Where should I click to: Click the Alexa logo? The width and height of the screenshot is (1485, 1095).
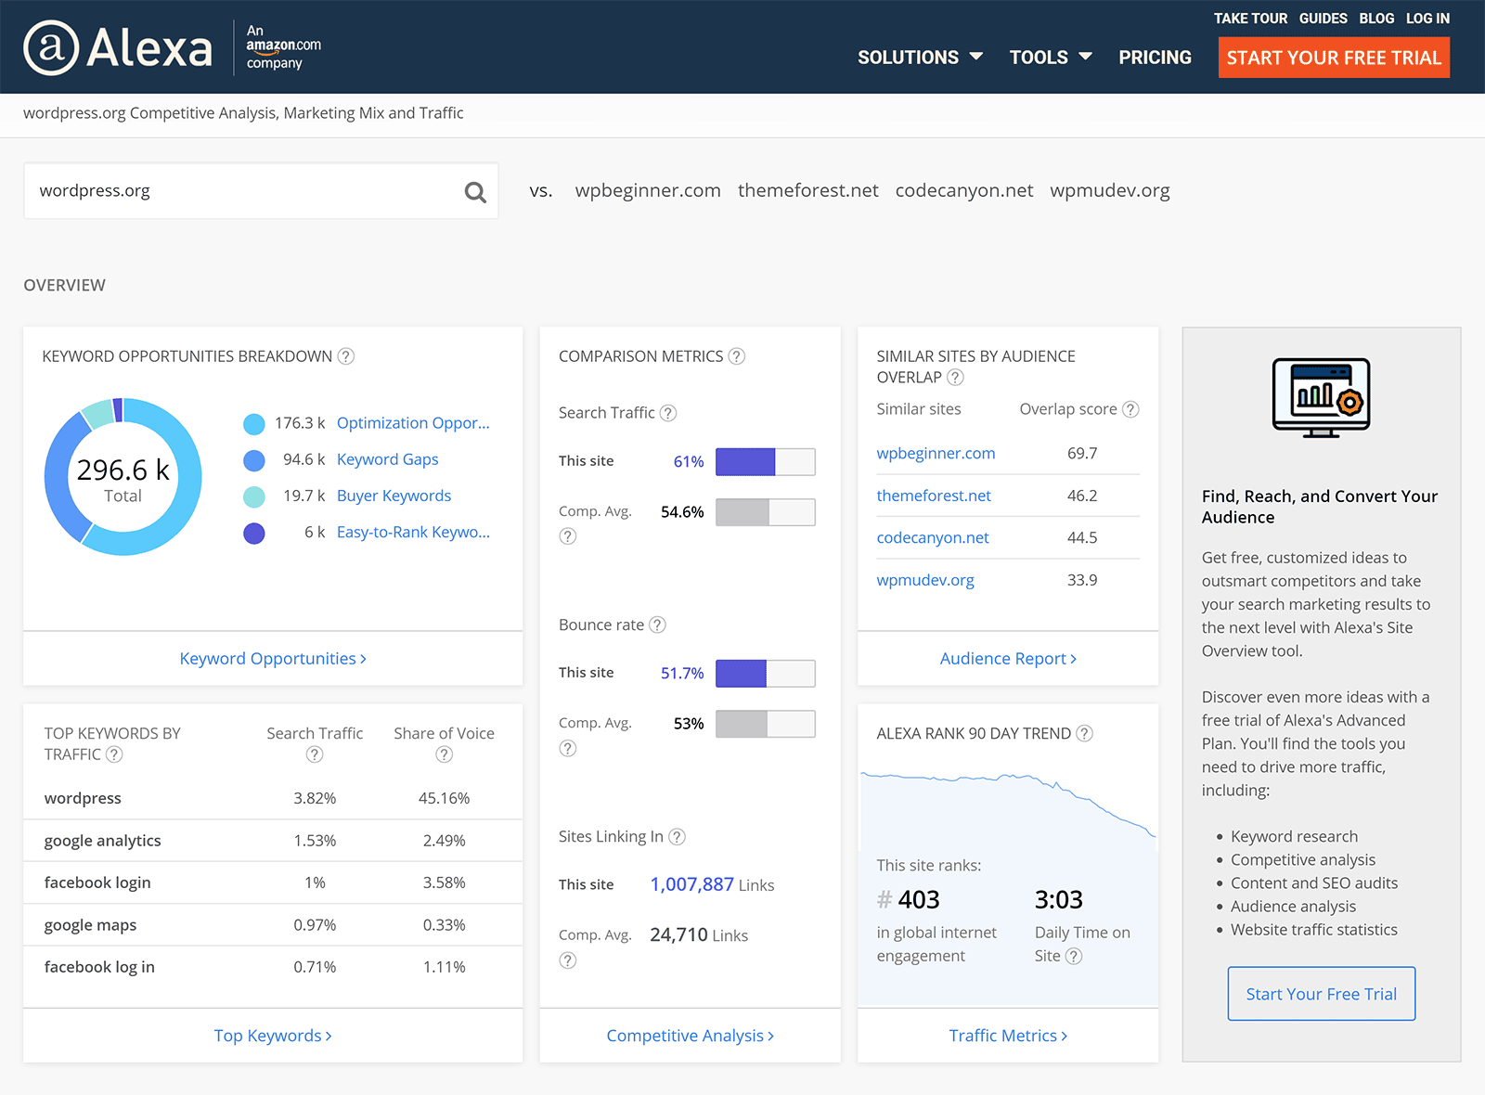(118, 47)
